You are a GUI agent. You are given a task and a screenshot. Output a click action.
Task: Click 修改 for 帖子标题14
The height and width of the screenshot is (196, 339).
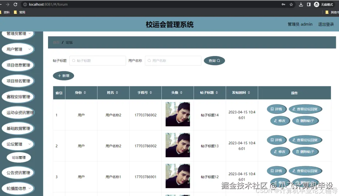click(x=280, y=121)
